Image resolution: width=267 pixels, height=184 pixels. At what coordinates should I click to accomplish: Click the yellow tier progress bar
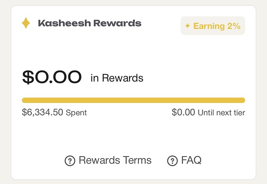click(133, 101)
